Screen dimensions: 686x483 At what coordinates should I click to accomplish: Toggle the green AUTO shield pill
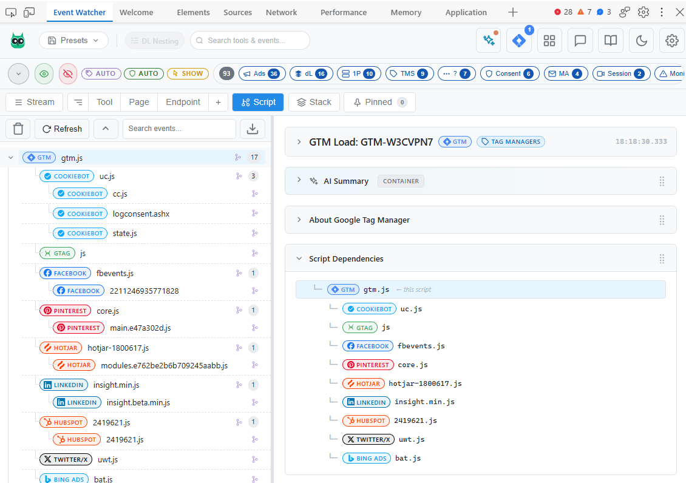(x=144, y=73)
